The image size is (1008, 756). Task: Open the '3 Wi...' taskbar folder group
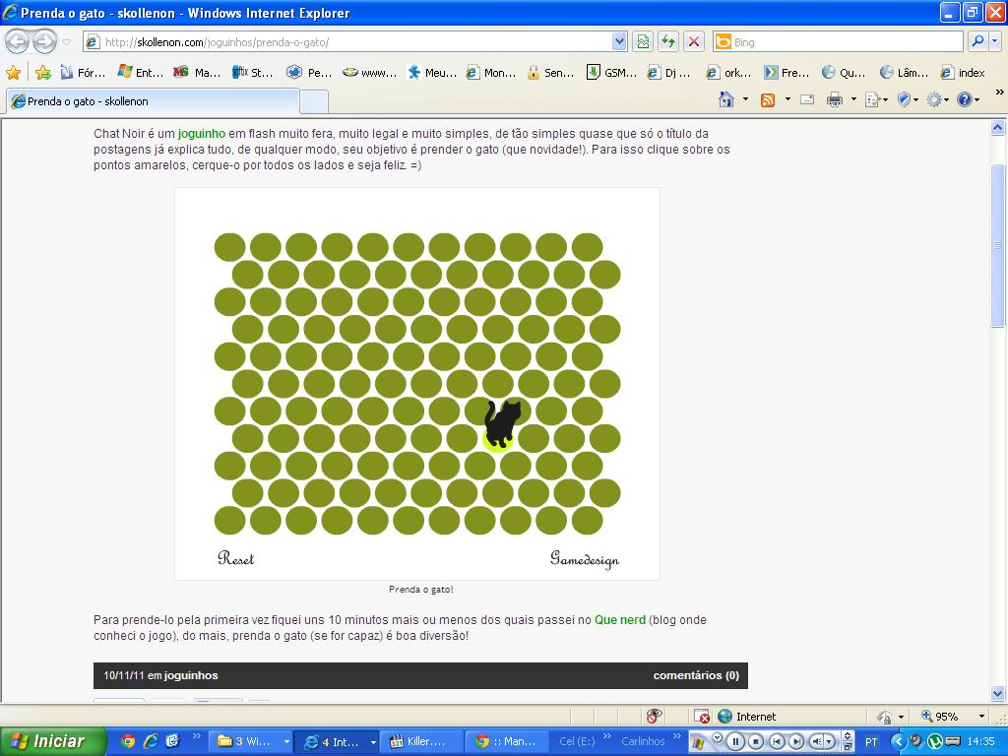[253, 741]
